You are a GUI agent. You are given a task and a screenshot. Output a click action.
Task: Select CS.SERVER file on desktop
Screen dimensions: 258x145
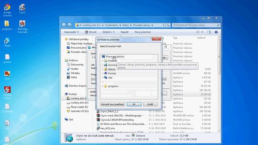click(x=7, y=108)
